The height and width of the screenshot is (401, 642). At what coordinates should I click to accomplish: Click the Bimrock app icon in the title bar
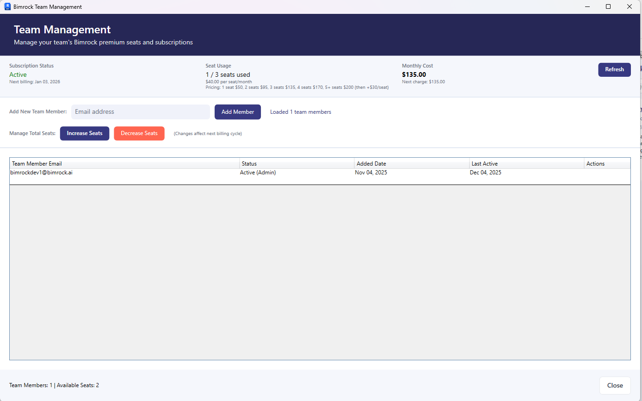7,6
